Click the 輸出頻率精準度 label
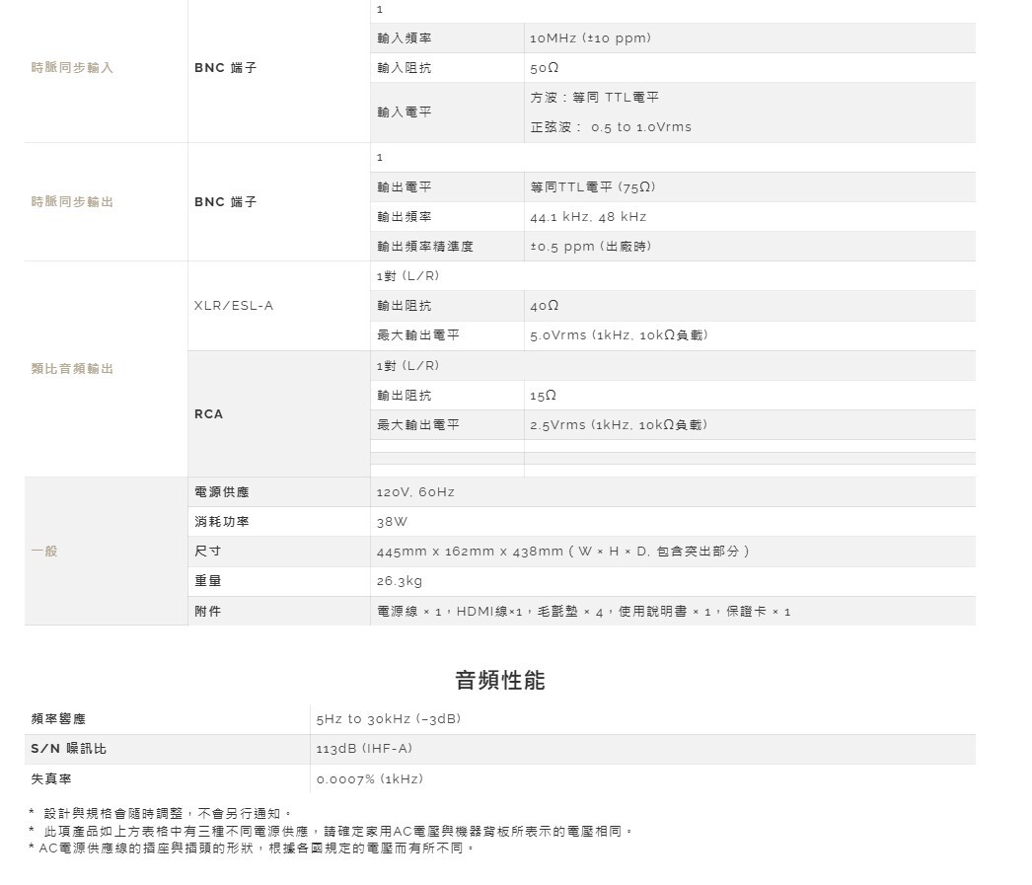This screenshot has width=1032, height=885. pos(425,246)
